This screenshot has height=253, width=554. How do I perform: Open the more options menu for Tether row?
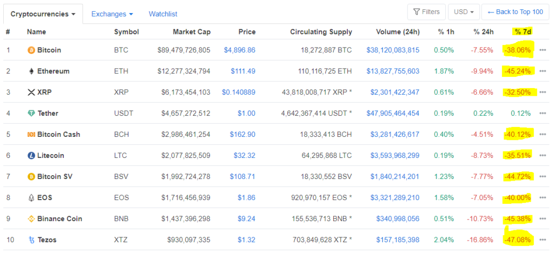543,114
